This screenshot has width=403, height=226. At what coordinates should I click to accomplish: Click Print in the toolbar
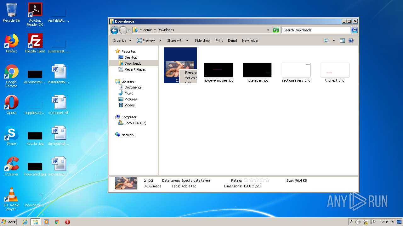point(219,40)
